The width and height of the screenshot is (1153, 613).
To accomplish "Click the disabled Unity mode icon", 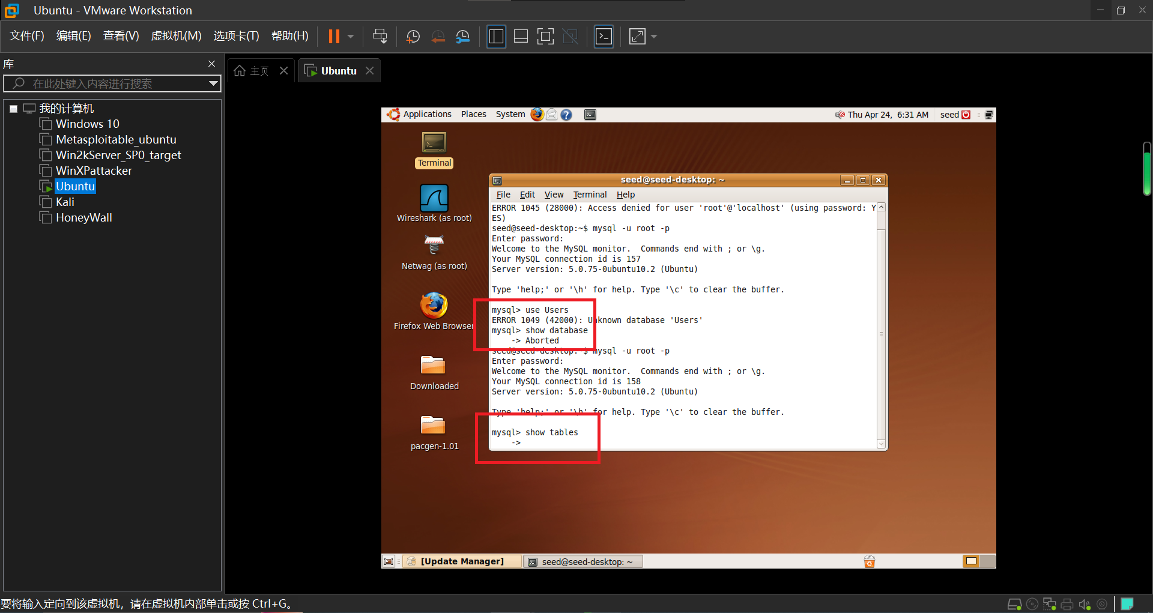I will click(x=570, y=37).
